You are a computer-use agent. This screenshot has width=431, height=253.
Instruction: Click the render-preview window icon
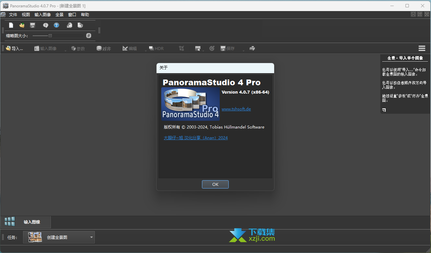198,48
